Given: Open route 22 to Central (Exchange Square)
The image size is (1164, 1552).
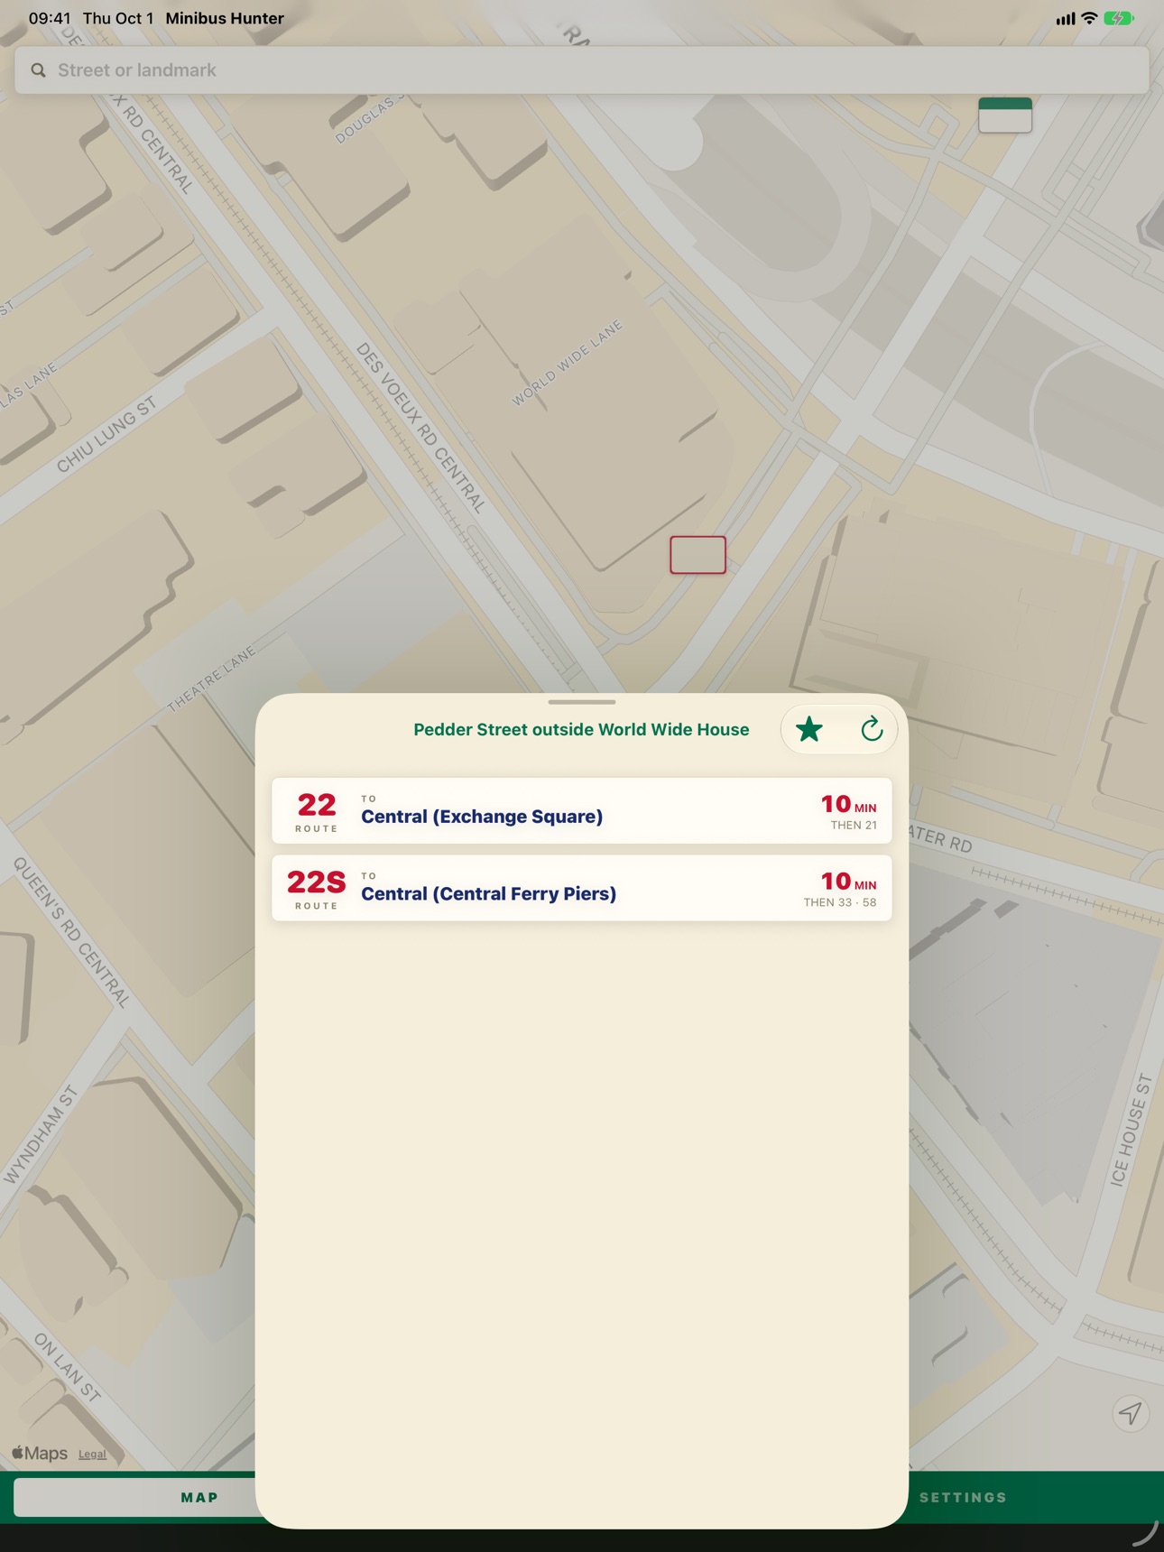Looking at the screenshot, I should pyautogui.click(x=582, y=810).
